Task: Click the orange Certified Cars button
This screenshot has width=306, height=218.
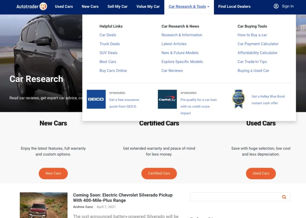Action: 159,173
